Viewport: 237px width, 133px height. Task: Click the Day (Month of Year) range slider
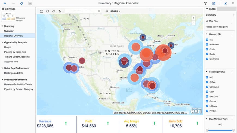(x=220, y=130)
